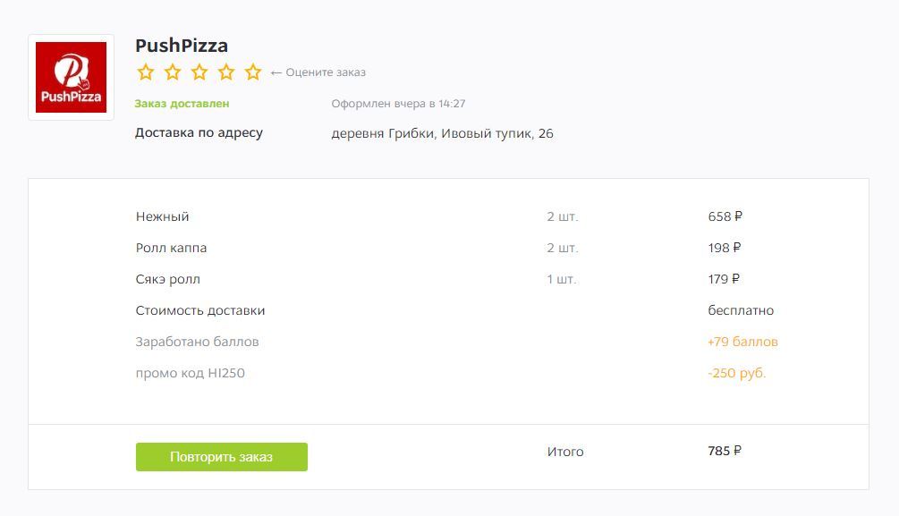Click the delivery address деревня Грибки
Image resolution: width=899 pixels, height=516 pixels.
[442, 133]
